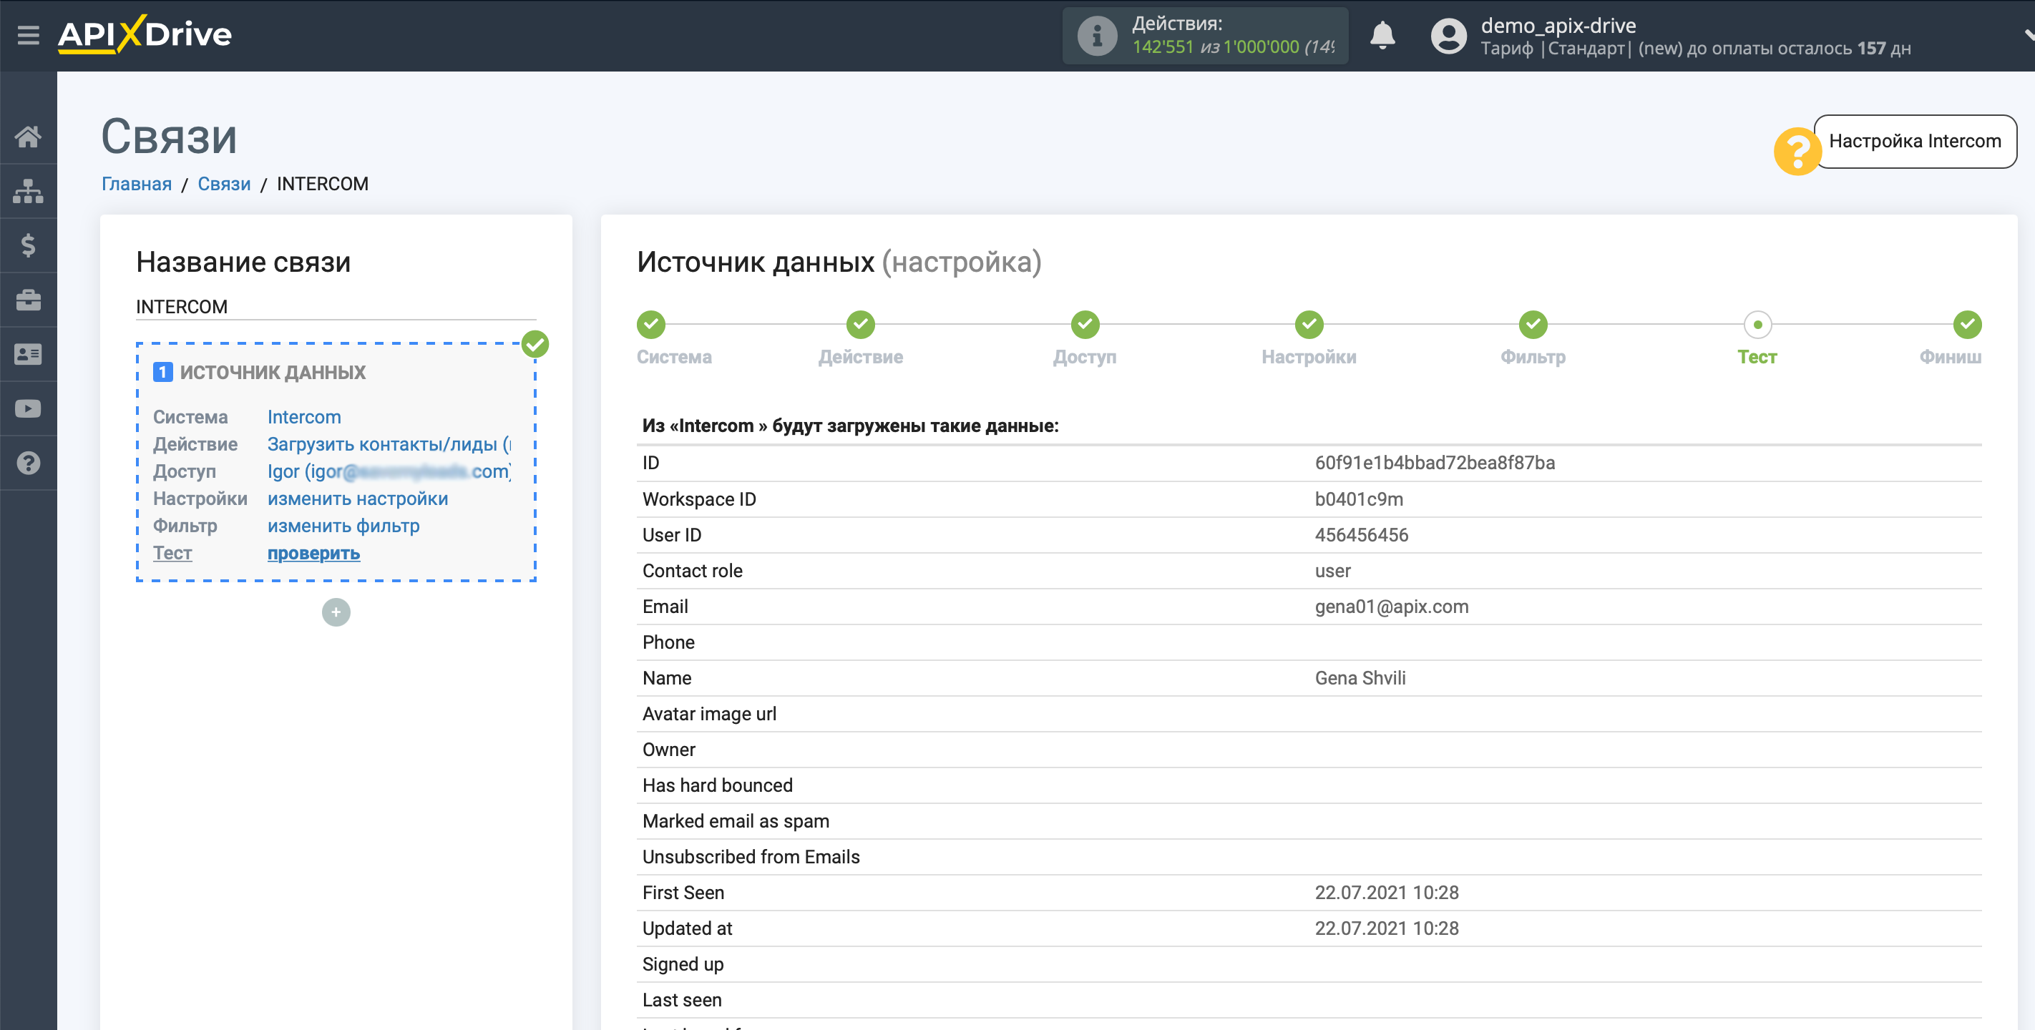Click the yellow question mark help icon
The height and width of the screenshot is (1030, 2035).
click(x=1797, y=152)
